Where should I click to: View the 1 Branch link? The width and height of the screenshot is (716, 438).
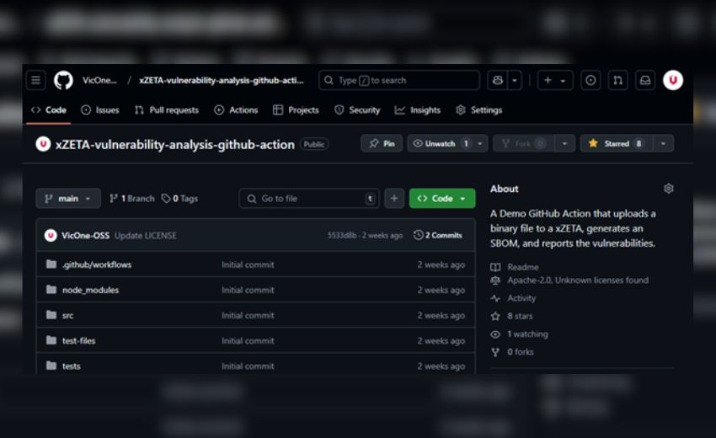132,198
